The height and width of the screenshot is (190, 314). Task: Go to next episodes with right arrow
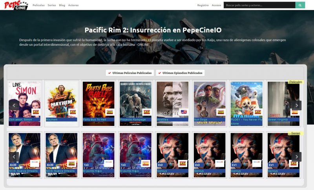297,157
